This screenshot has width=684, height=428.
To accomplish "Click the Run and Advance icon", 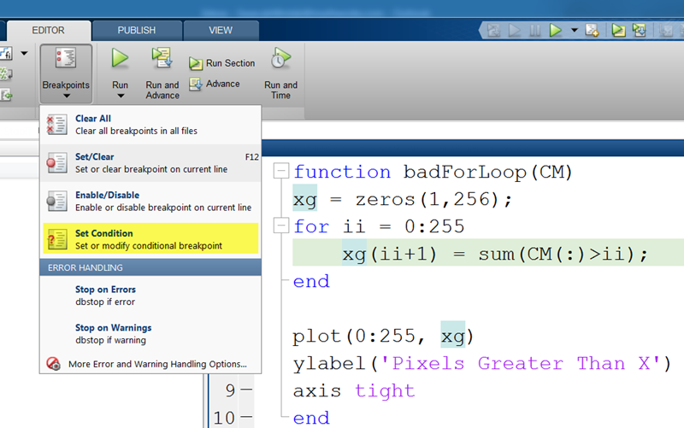I will click(162, 59).
